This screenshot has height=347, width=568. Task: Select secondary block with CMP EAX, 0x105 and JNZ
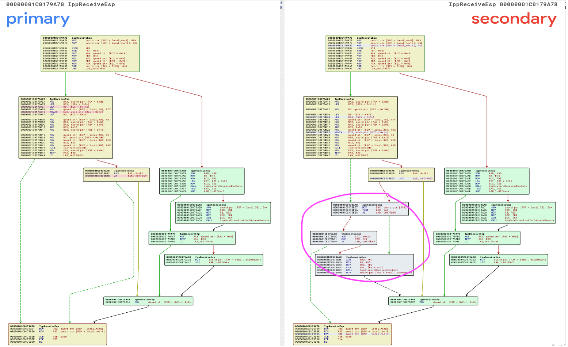pos(401,174)
